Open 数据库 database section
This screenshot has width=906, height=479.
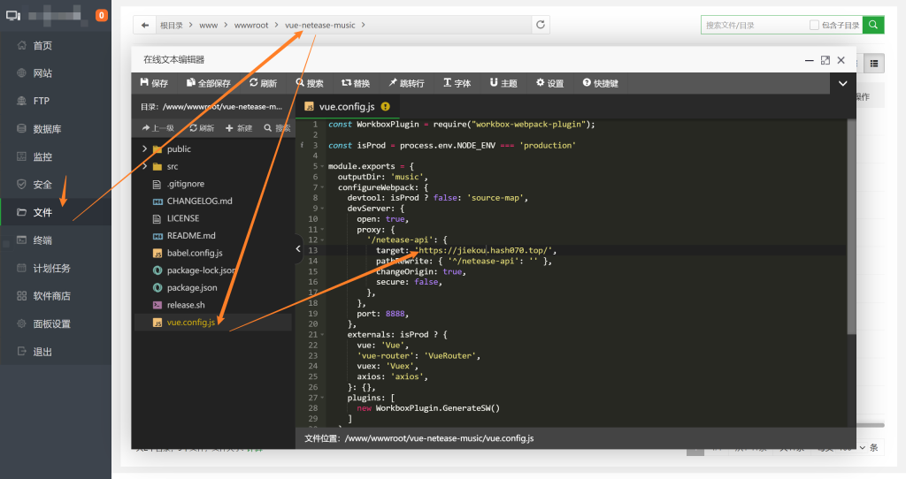[x=46, y=129]
